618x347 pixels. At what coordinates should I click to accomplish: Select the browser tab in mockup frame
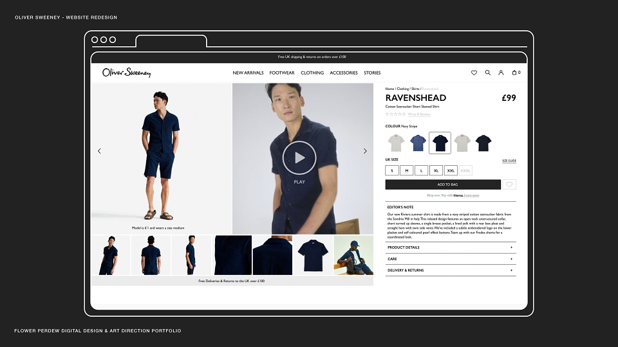tap(171, 41)
